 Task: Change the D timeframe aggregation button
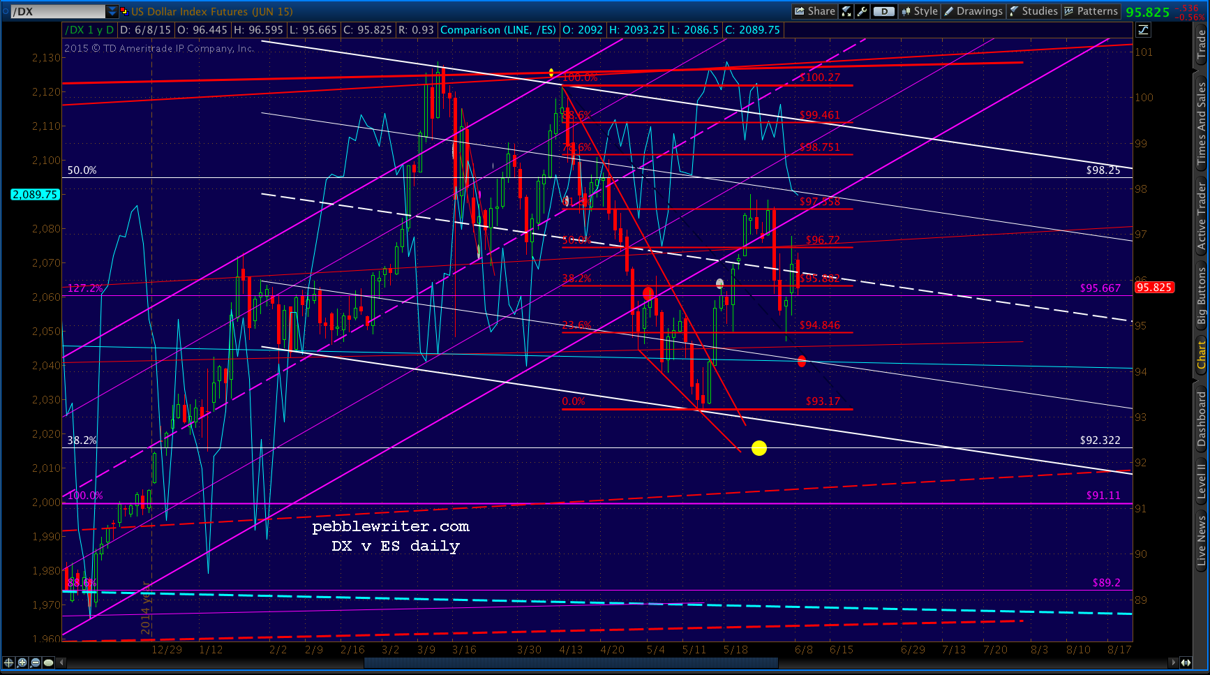[884, 11]
